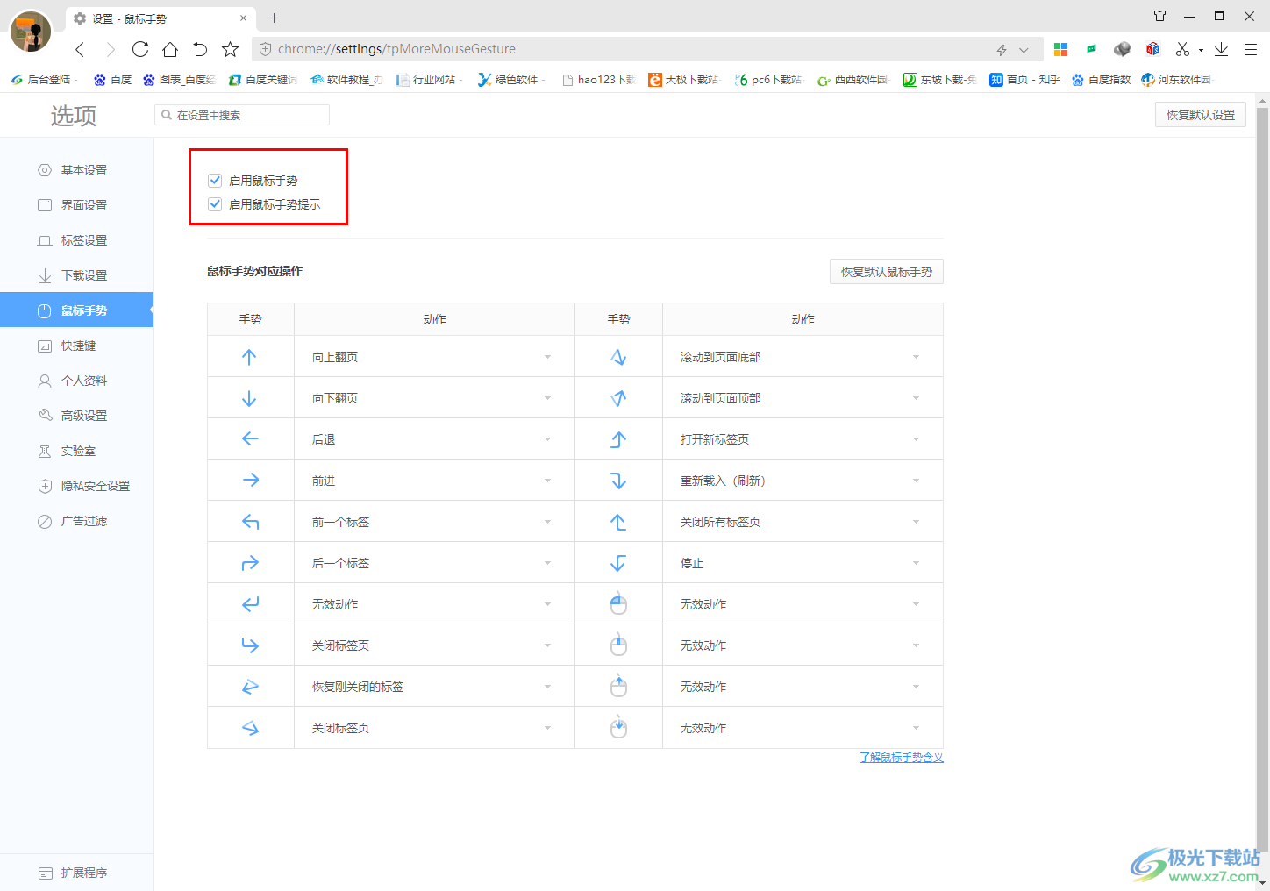Viewport: 1270px width, 891px height.
Task: Click the skin shirt icon in title bar
Action: [x=1159, y=16]
